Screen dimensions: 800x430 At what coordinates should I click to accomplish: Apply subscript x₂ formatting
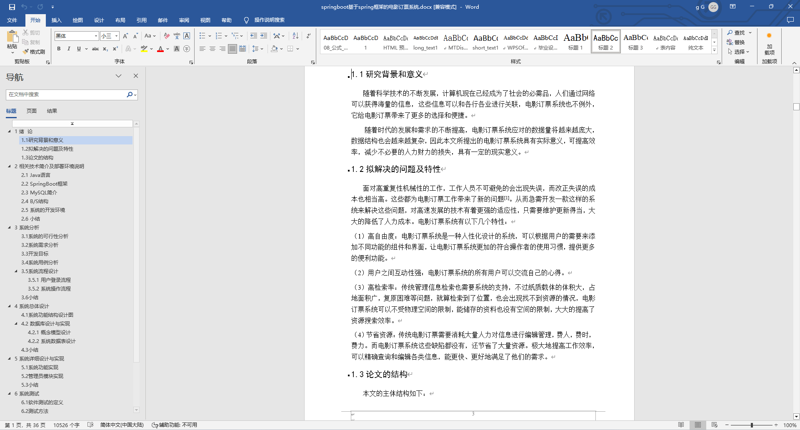105,49
